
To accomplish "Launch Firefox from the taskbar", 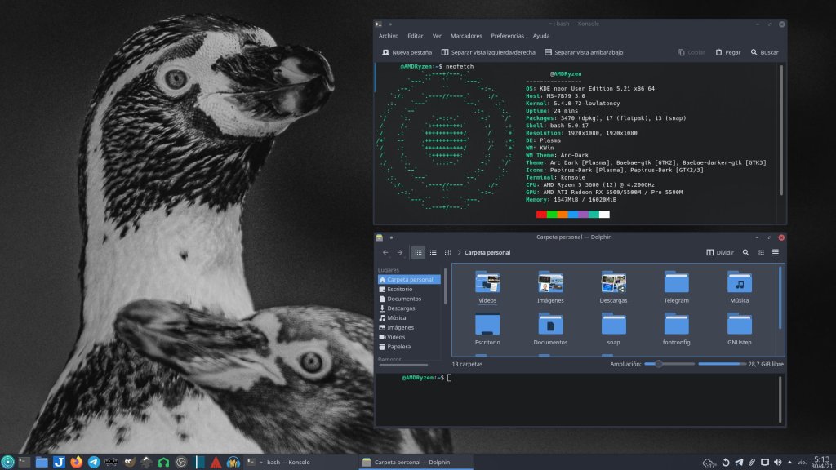I will (77, 462).
